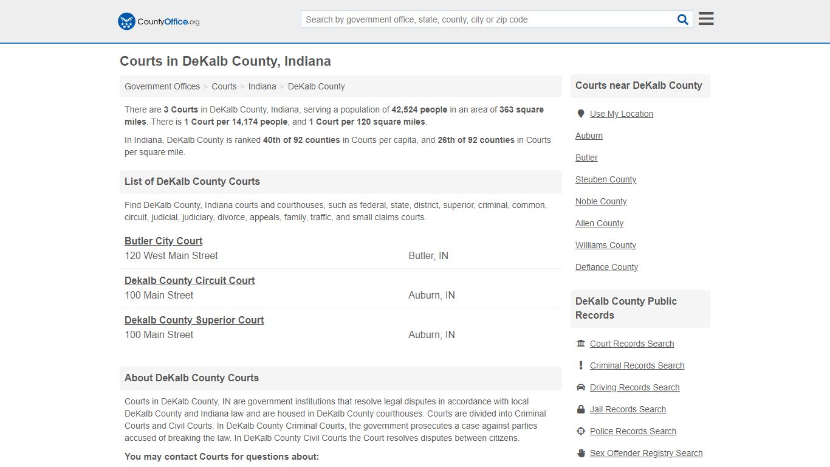Viewport: 830px width, 467px height.
Task: Click 100 Main Street under Circuit Court
Action: [159, 296]
